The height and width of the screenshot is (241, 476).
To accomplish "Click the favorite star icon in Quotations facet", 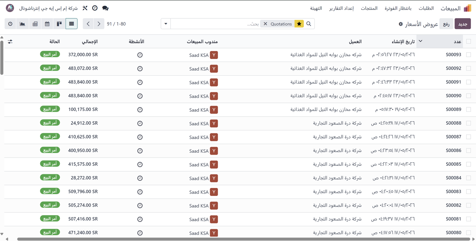I will coord(299,24).
